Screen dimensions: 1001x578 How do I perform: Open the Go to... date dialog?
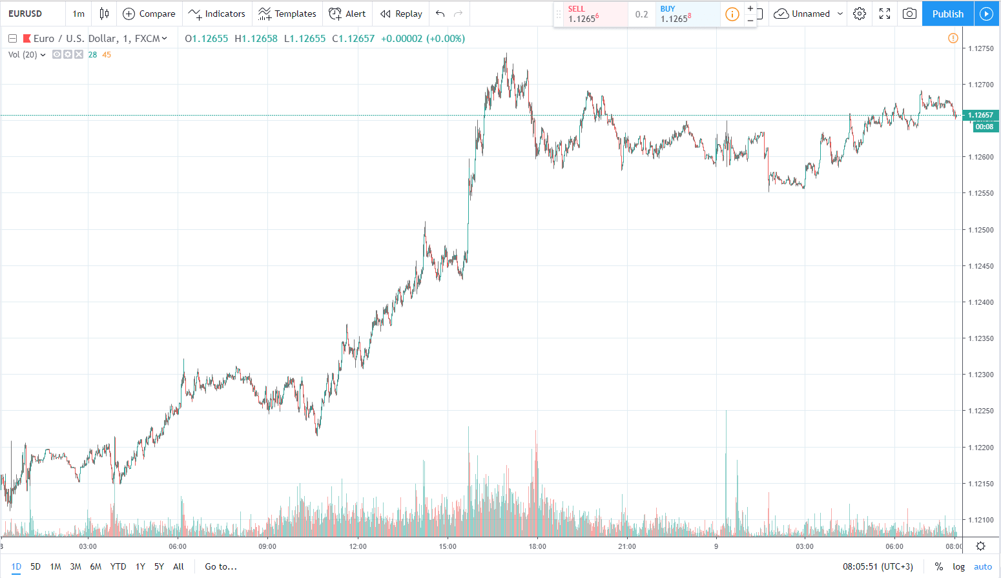tap(221, 566)
